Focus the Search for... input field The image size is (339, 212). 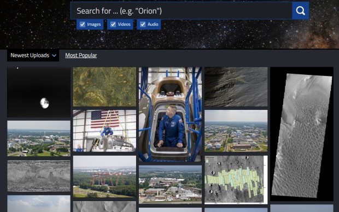click(x=181, y=10)
